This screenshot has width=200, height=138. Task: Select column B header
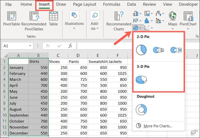(38, 55)
